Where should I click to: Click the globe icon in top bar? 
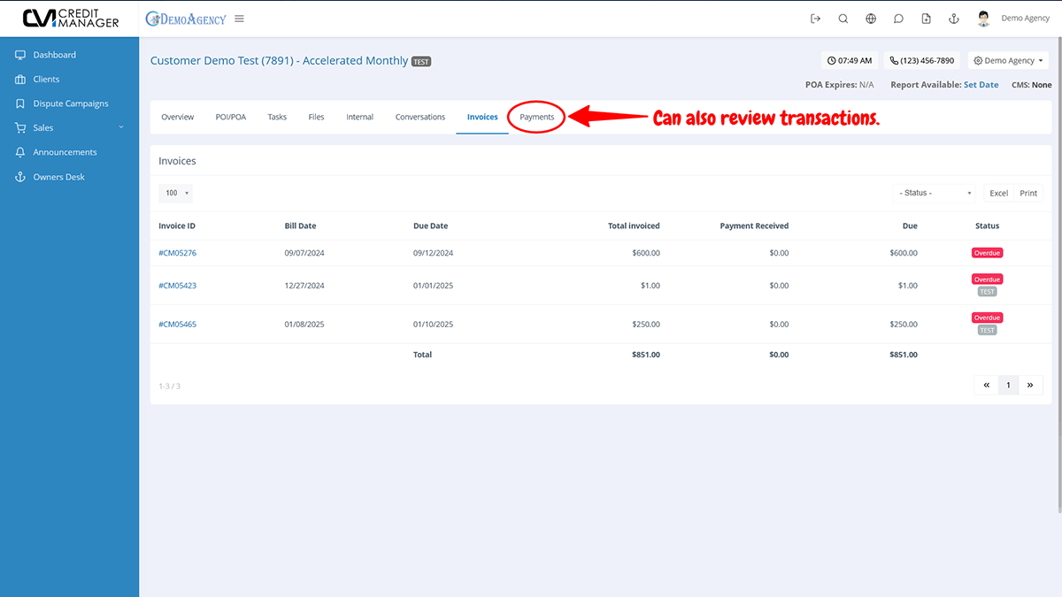coord(871,19)
